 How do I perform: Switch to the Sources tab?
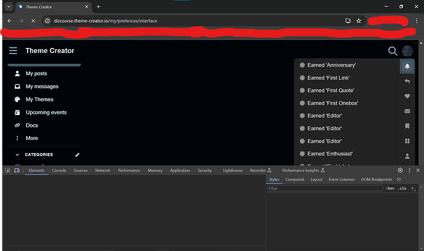80,170
